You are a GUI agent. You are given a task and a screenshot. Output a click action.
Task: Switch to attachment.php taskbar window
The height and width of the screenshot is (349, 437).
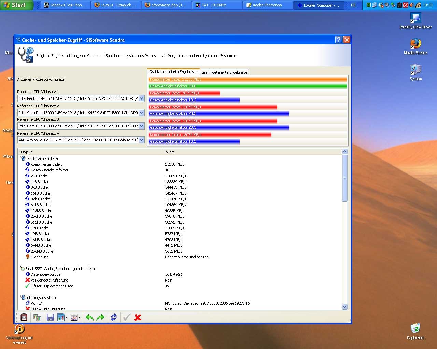pyautogui.click(x=166, y=5)
